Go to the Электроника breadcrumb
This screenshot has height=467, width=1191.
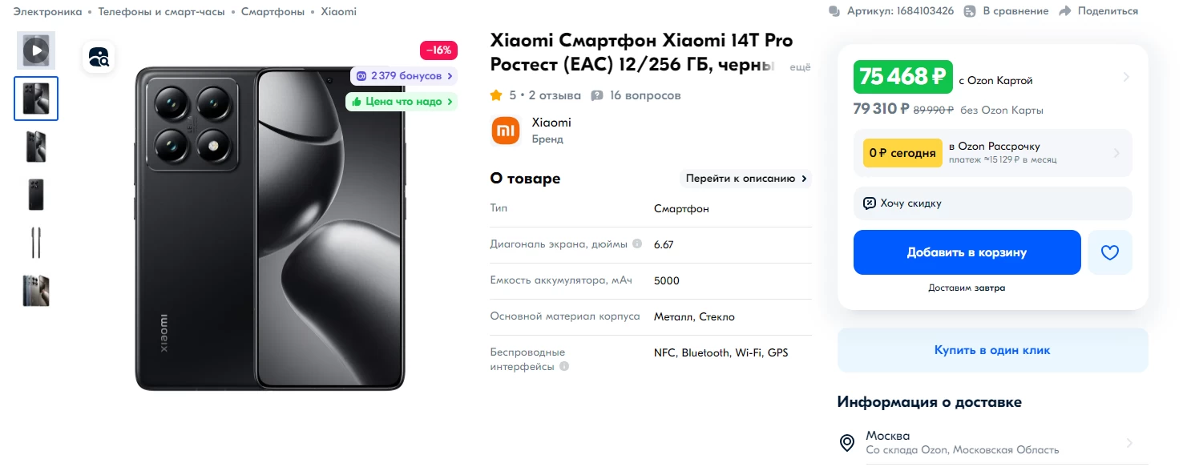tap(47, 11)
